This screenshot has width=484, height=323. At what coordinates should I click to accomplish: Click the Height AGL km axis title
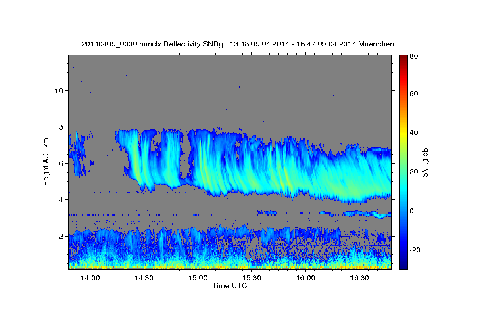click(x=46, y=162)
